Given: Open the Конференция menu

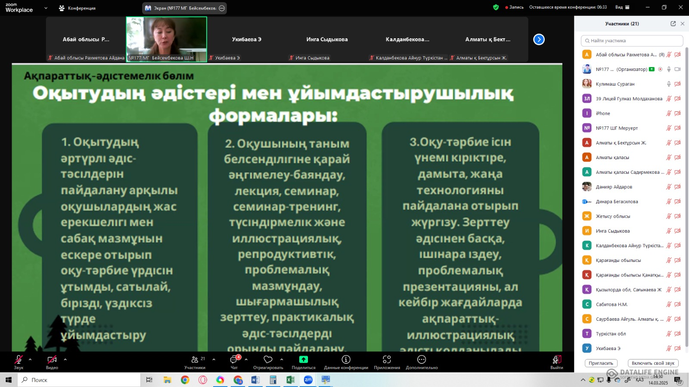Looking at the screenshot, I should [78, 8].
